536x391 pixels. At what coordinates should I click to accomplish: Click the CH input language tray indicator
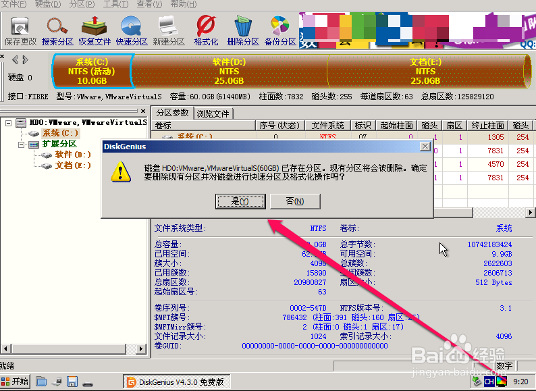pos(489,382)
